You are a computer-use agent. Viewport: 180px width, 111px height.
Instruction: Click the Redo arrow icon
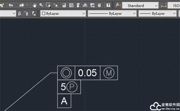pos(22,5)
